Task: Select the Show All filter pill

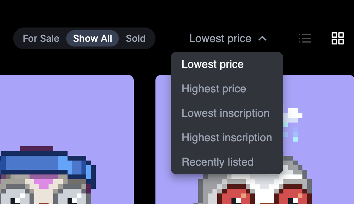Action: (92, 38)
